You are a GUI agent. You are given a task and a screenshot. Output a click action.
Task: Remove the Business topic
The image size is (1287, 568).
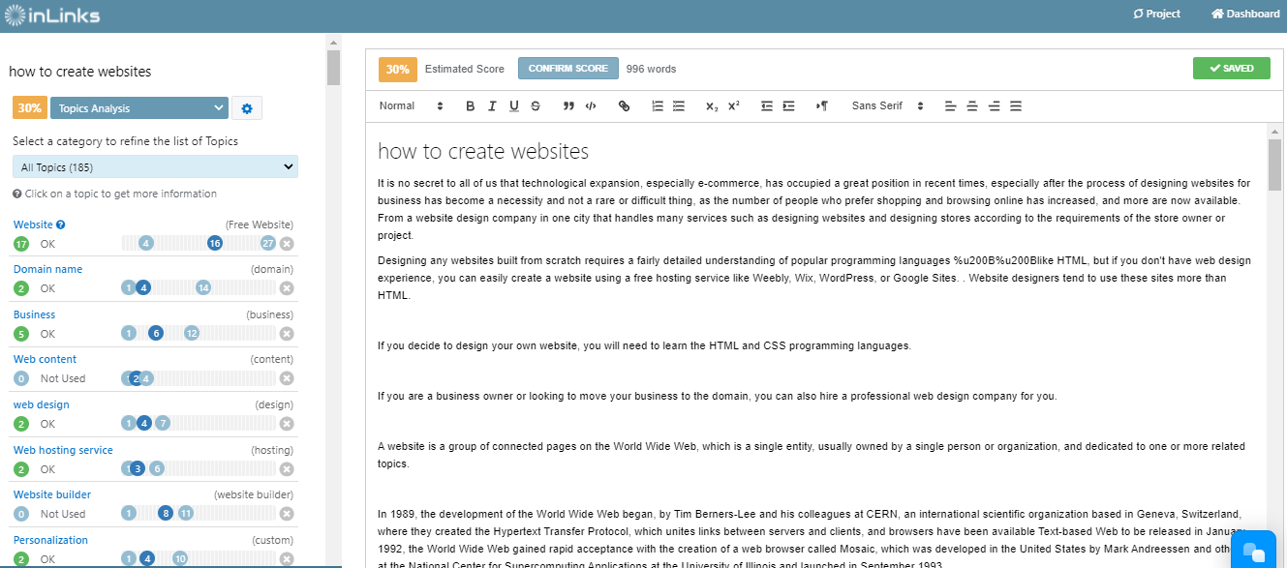(287, 334)
